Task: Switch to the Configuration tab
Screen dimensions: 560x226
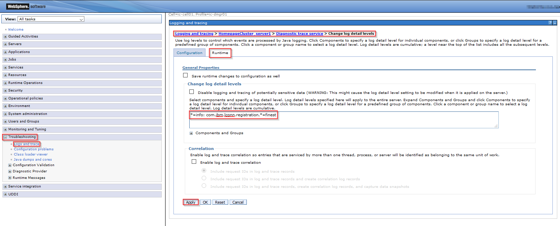Action: [x=189, y=53]
